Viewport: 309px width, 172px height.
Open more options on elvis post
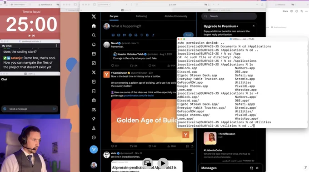pyautogui.click(x=192, y=153)
